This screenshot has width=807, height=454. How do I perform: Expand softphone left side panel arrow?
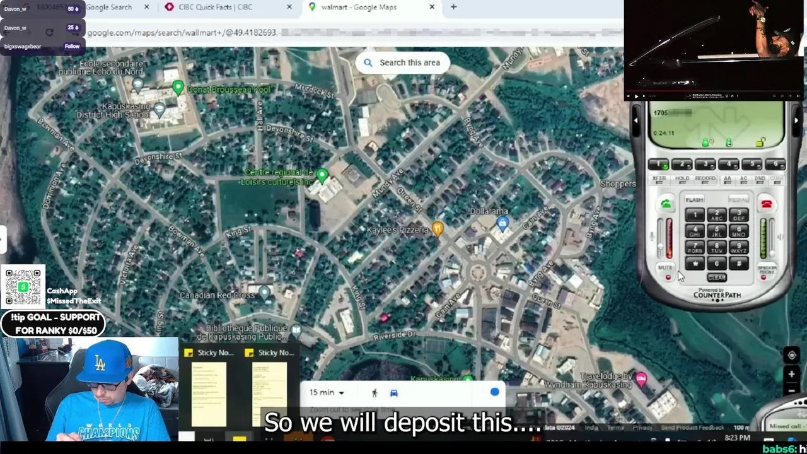636,120
